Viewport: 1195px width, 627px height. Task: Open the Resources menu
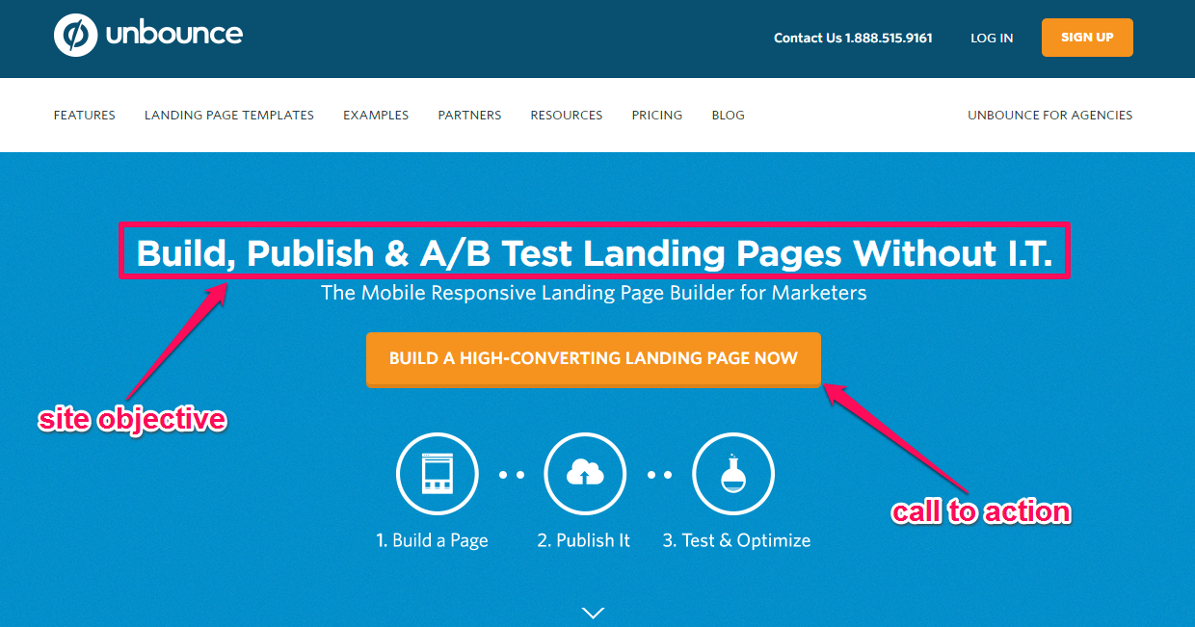click(567, 115)
